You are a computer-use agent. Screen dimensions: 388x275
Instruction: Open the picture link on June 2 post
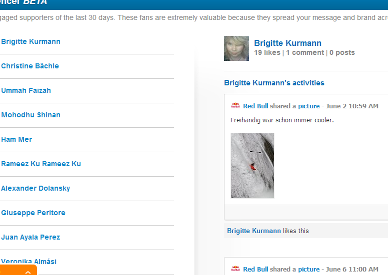point(309,106)
